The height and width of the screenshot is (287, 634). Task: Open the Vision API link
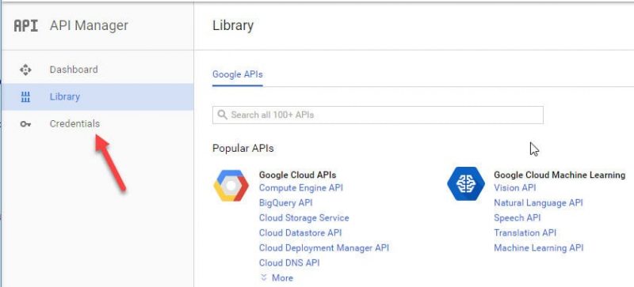tap(514, 187)
